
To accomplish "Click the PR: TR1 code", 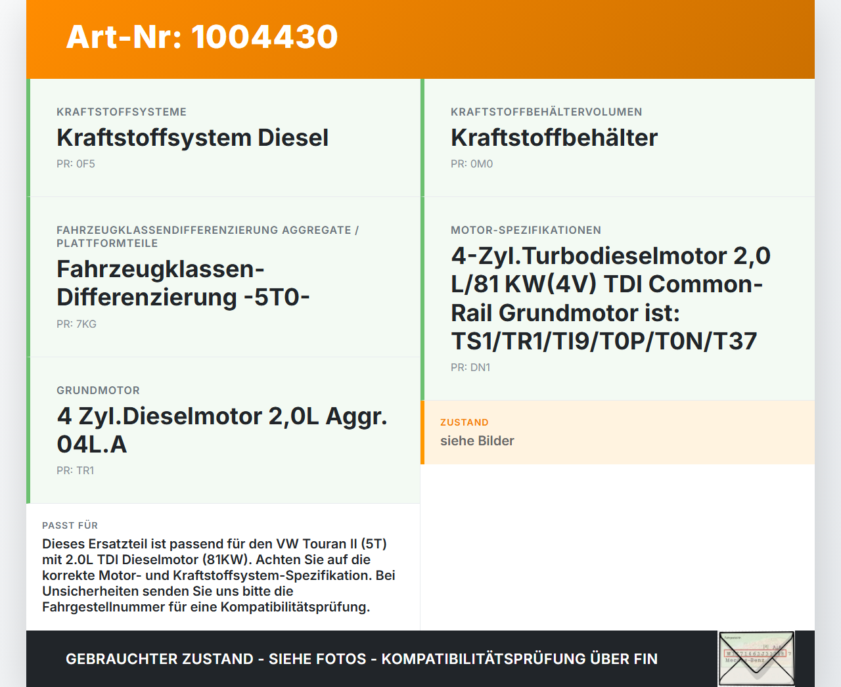I will coord(76,471).
